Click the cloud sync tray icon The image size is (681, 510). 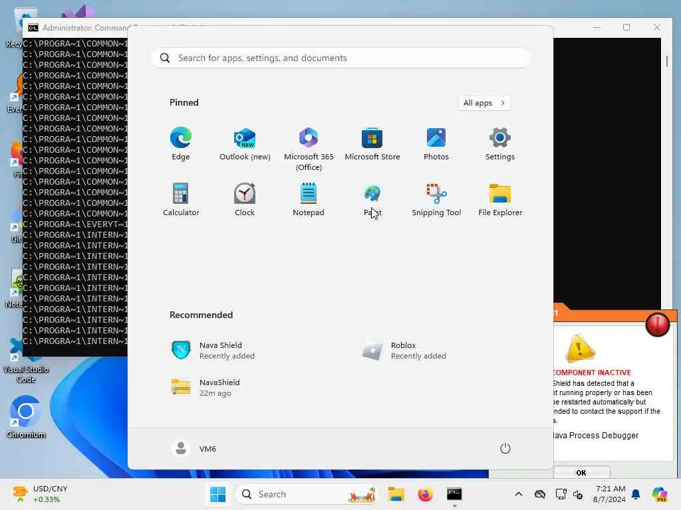pos(540,494)
